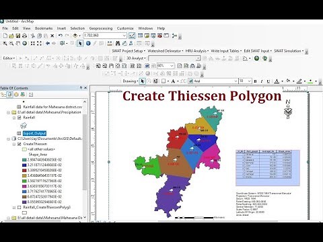Click the teal 2.98474 legend swatch
323x242 pixels.
click(x=24, y=160)
